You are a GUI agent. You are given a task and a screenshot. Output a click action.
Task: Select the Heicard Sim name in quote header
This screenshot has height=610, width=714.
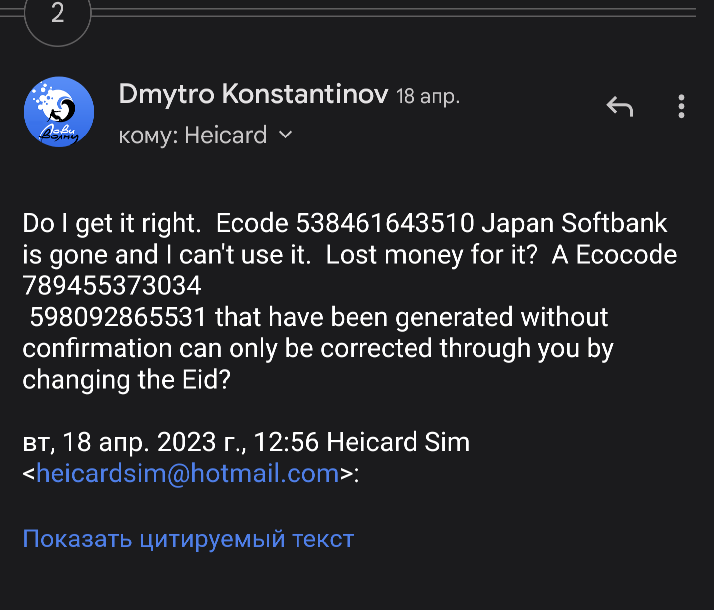[x=398, y=442]
